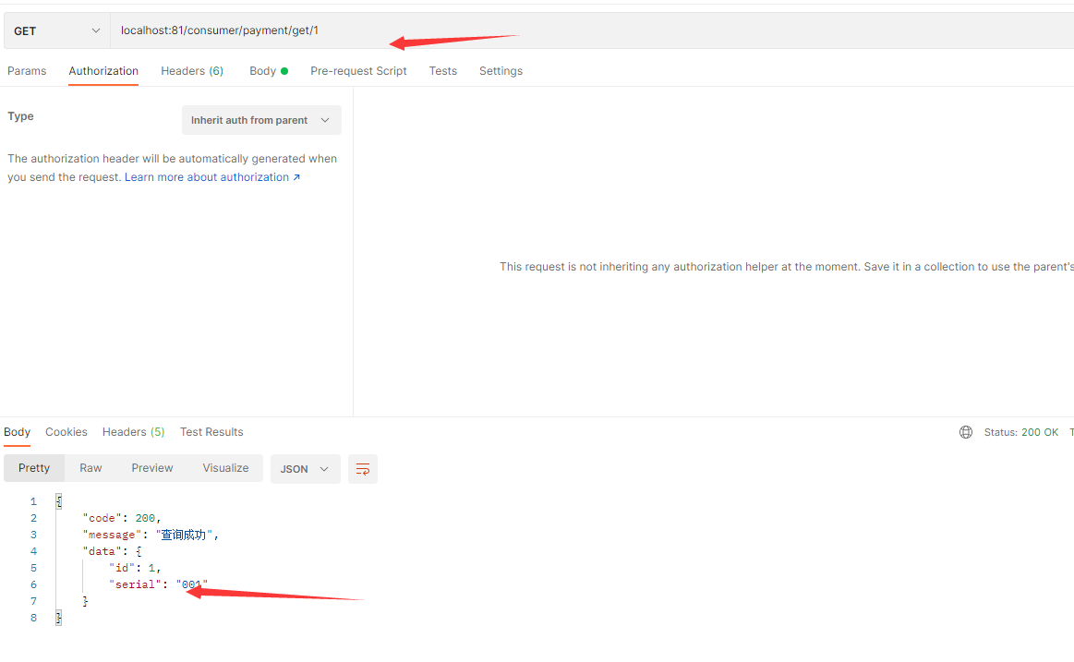The image size is (1074, 662).
Task: Open the Headers (6) request tab
Action: 192,71
